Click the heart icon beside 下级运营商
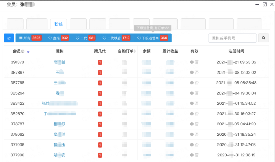 coord(139,38)
